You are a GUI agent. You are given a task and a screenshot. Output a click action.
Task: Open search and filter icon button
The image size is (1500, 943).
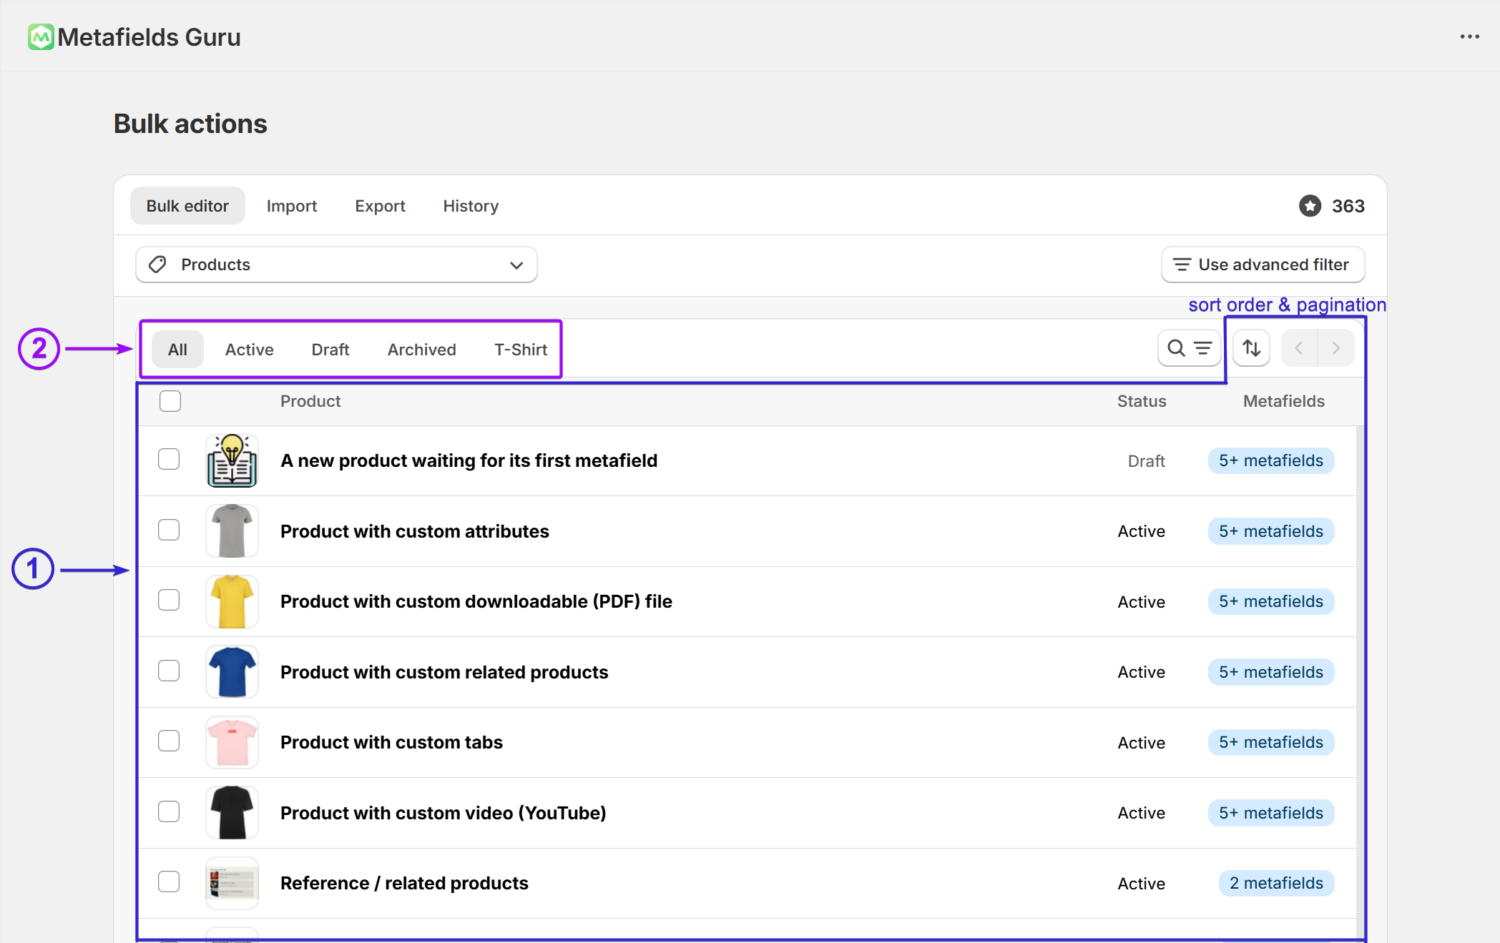tap(1189, 348)
